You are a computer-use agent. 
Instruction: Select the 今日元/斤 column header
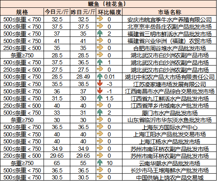tap(57, 12)
